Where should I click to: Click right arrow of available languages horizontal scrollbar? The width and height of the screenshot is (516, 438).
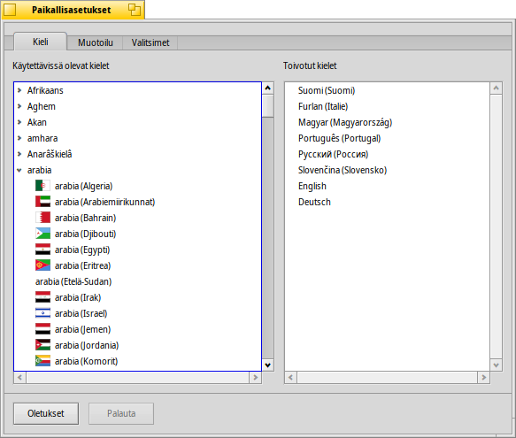click(256, 378)
